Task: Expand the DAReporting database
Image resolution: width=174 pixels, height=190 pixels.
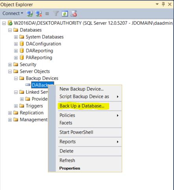Action: click(x=16, y=51)
